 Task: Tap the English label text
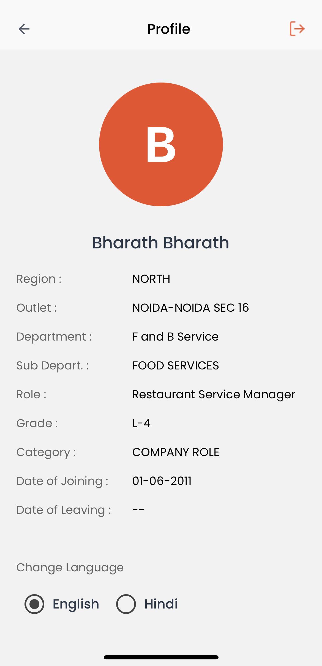[76, 604]
